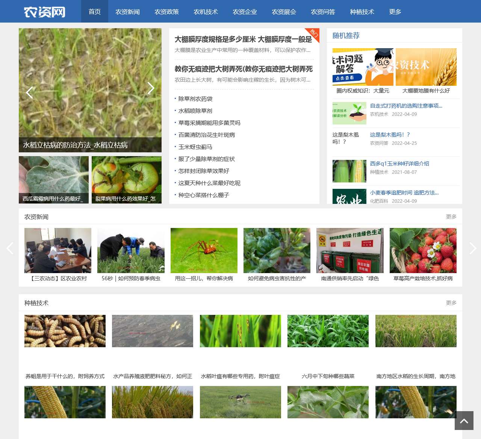The height and width of the screenshot is (439, 481).
Task: Show previous slide in main banner carousel
Action: pos(29,92)
